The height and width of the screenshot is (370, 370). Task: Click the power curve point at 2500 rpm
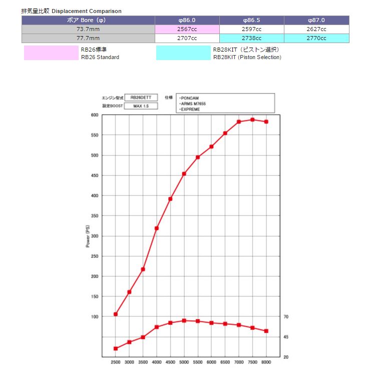116,314
